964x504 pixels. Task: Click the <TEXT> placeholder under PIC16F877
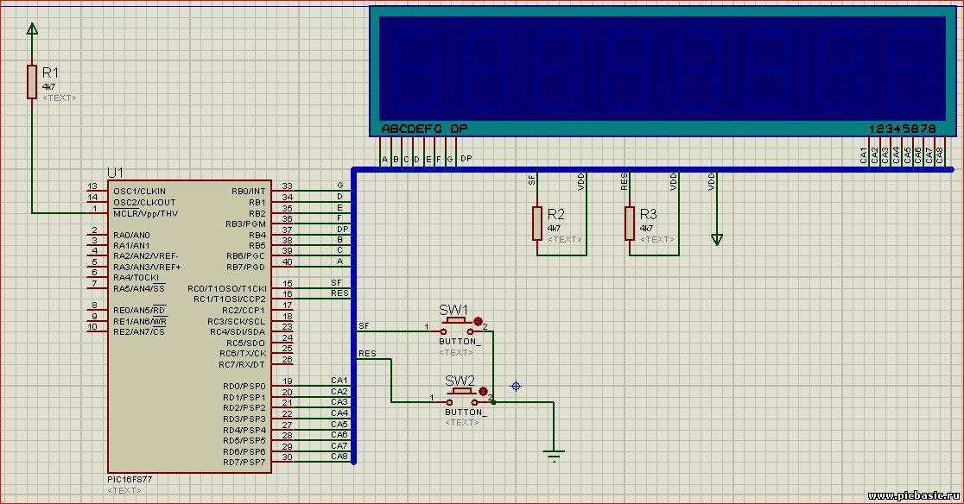(x=124, y=490)
